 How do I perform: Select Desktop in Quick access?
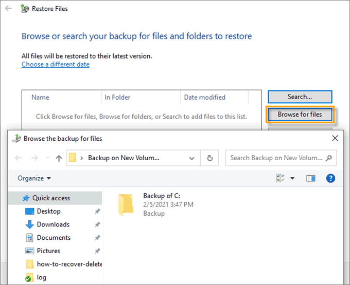[x=49, y=211]
